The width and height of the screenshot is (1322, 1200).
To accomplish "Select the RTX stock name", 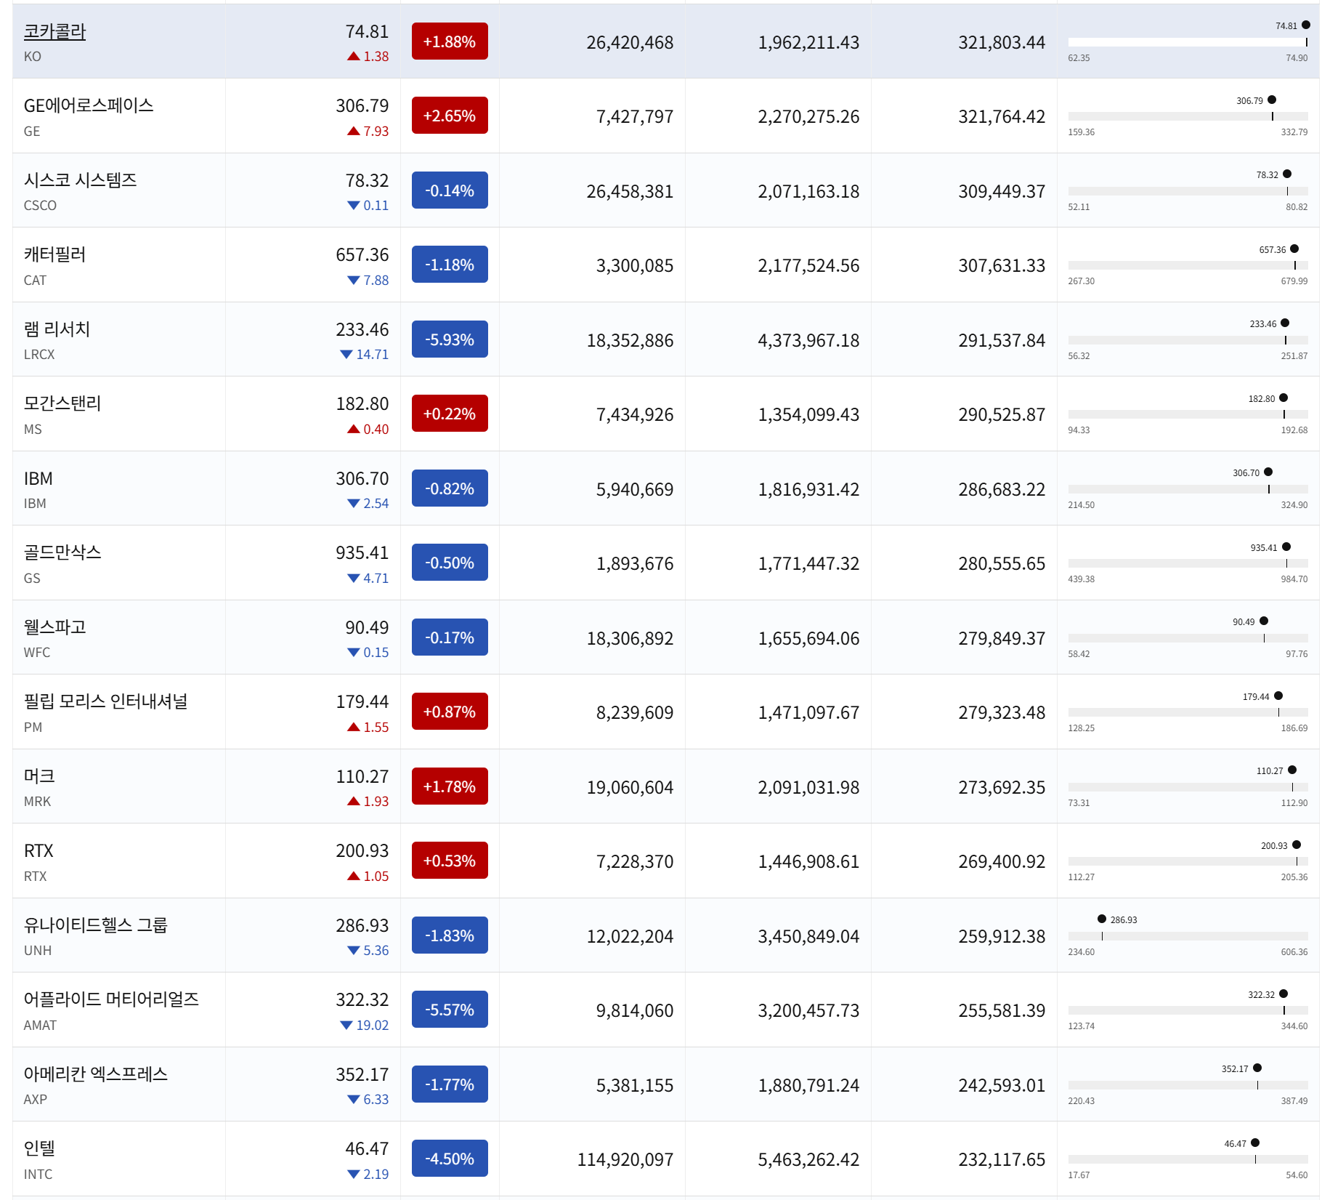I will tap(38, 851).
